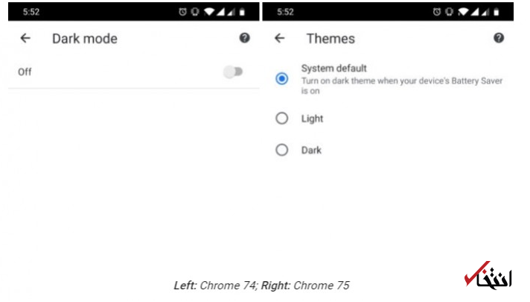The image size is (530, 302).
Task: Select the Dark theme radio button
Action: click(281, 150)
